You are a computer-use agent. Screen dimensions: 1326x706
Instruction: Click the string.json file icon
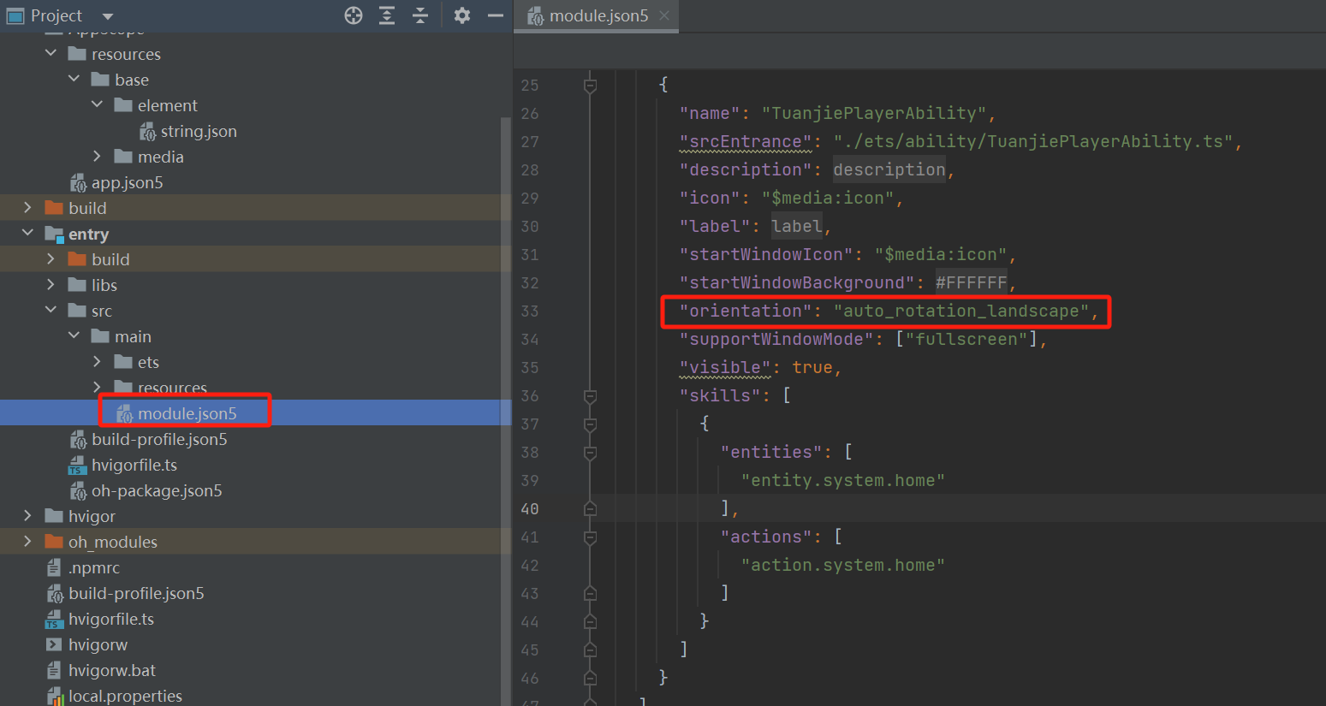coord(147,132)
